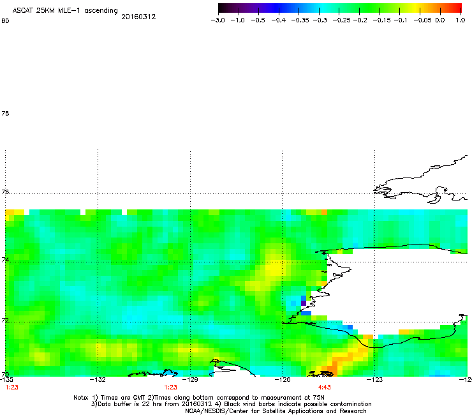This screenshot has height=415, width=472.
Task: Select the -132 longitude axis label
Action: click(x=98, y=379)
